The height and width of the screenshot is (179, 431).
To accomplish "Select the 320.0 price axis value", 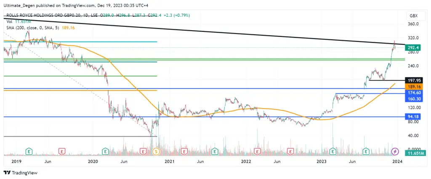I will [x=413, y=38].
